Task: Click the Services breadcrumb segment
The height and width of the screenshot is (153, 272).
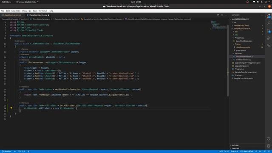Action: 24,19
